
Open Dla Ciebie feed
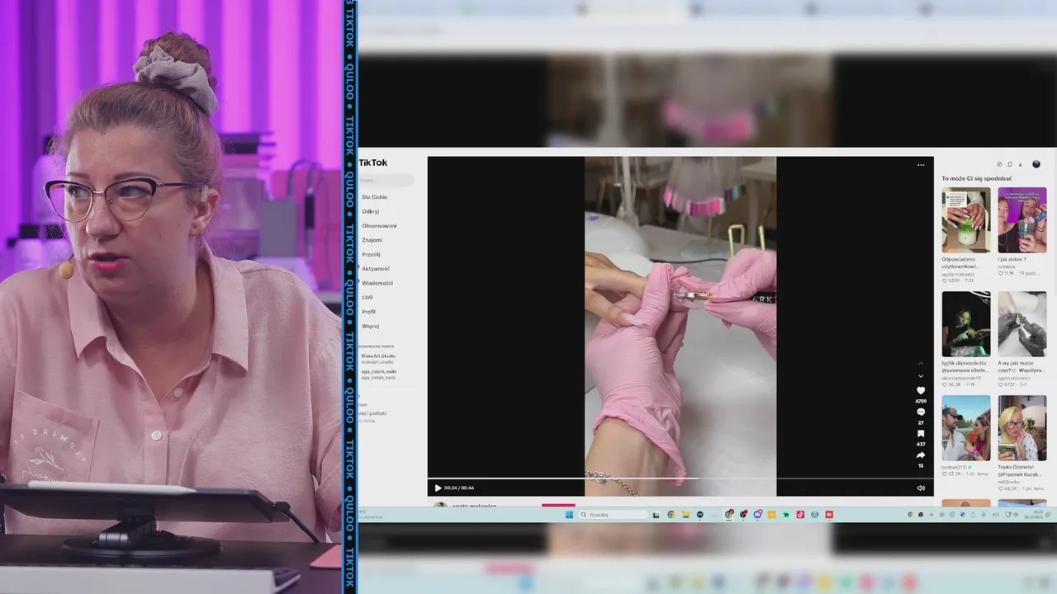click(x=375, y=197)
